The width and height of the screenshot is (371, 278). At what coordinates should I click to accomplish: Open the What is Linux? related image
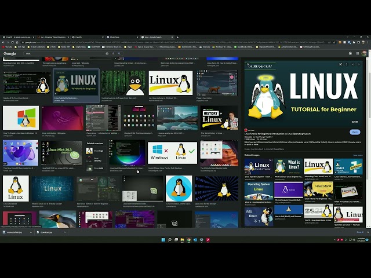tap(289, 167)
